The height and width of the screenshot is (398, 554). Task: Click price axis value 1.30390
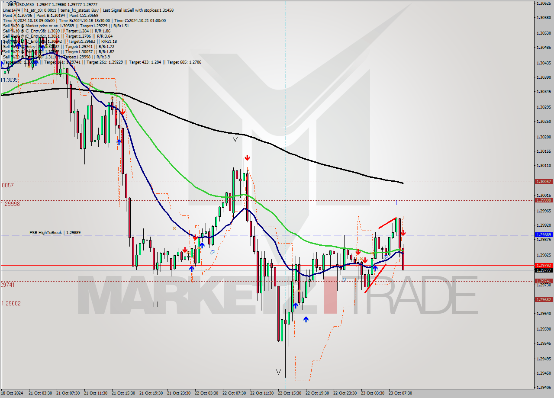[x=544, y=77]
